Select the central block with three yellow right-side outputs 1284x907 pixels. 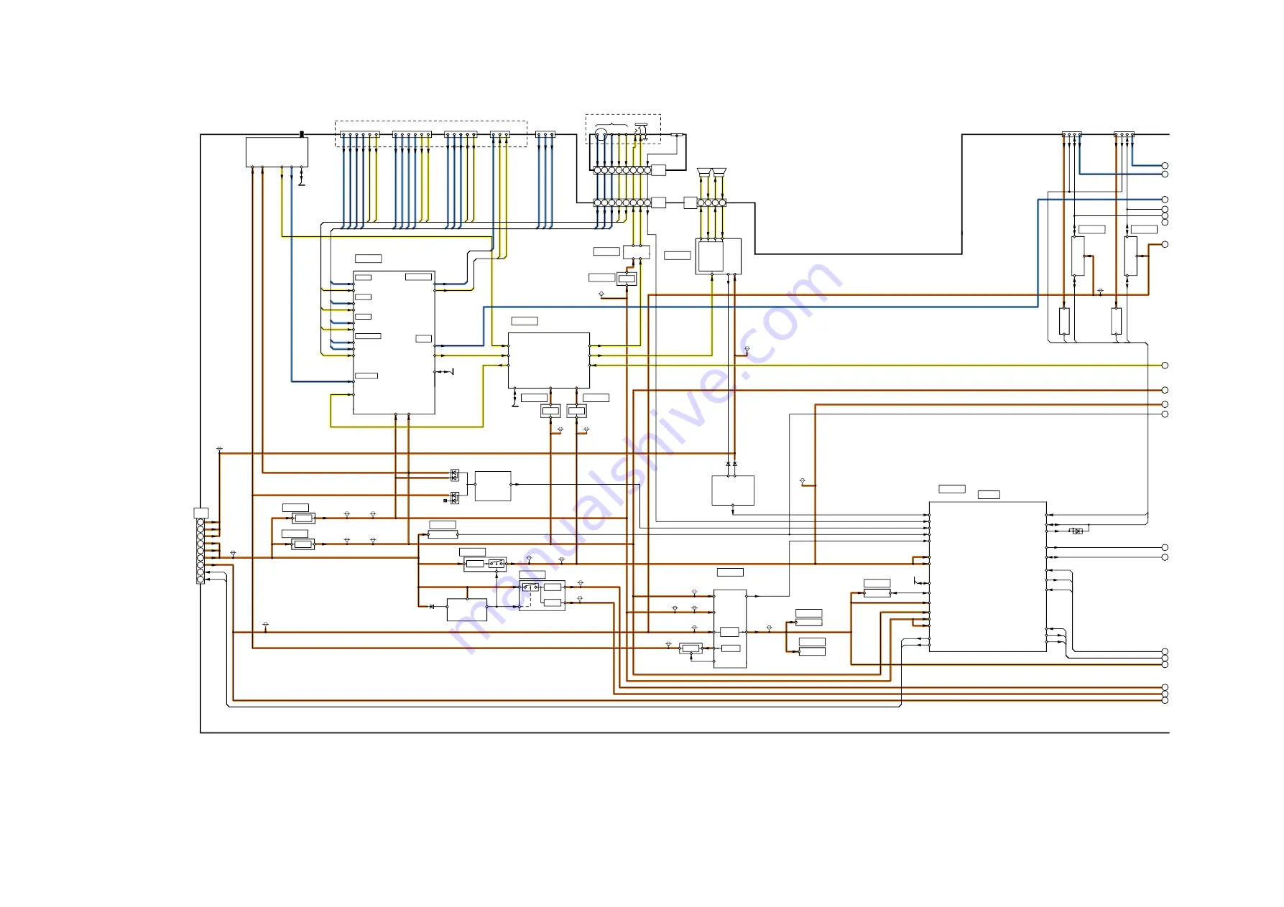click(549, 361)
